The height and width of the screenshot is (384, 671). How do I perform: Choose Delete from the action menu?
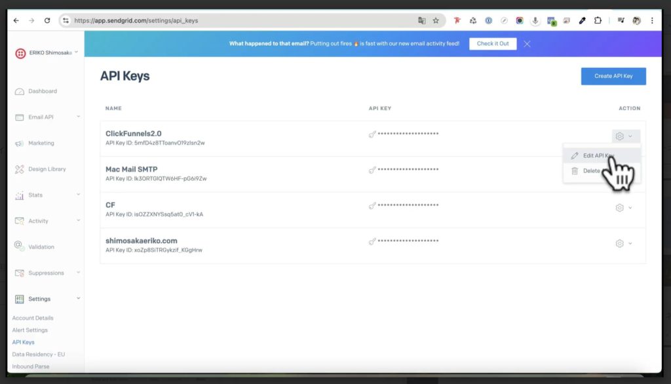[590, 171]
